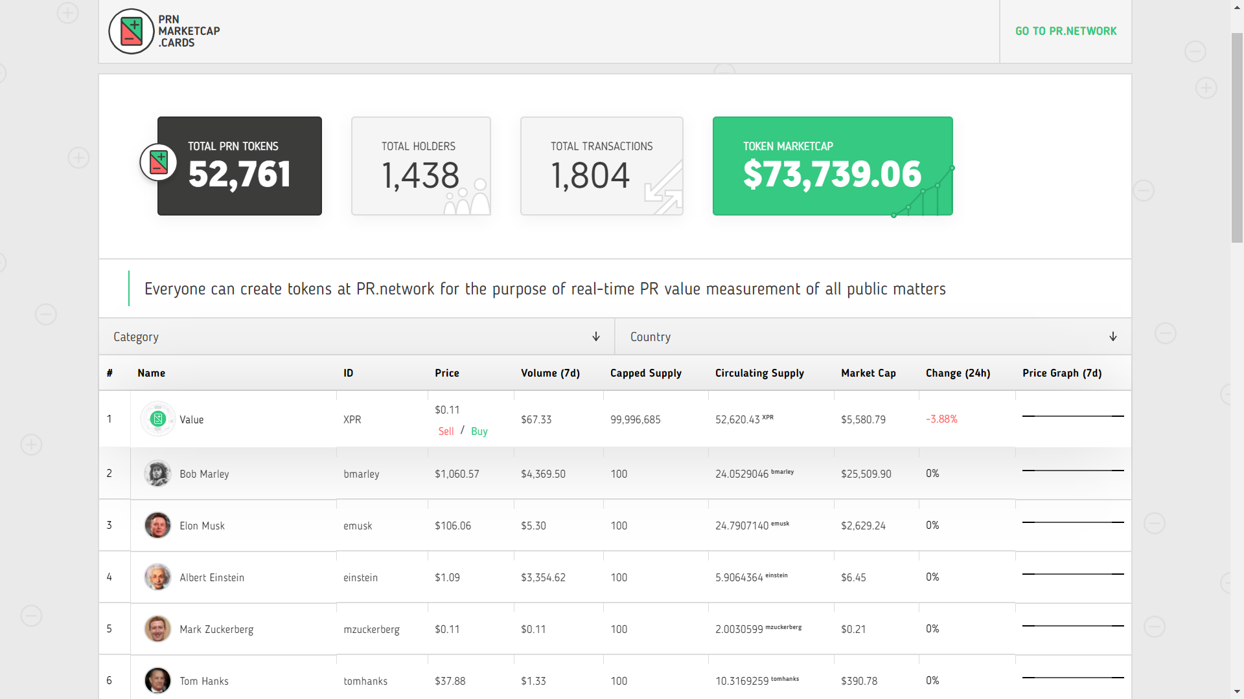The height and width of the screenshot is (699, 1244).
Task: Click the Sell link for Value token
Action: (x=446, y=431)
